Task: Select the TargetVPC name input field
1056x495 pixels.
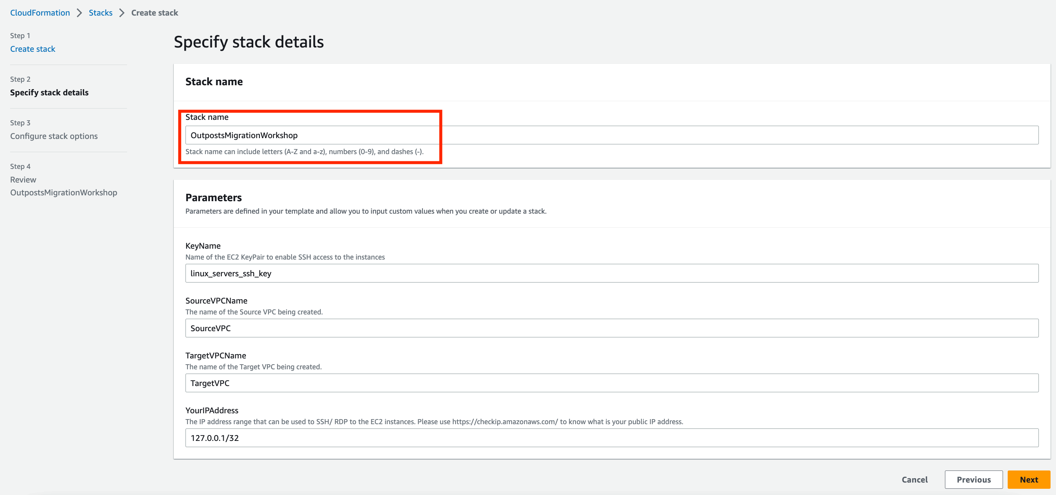Action: click(611, 383)
